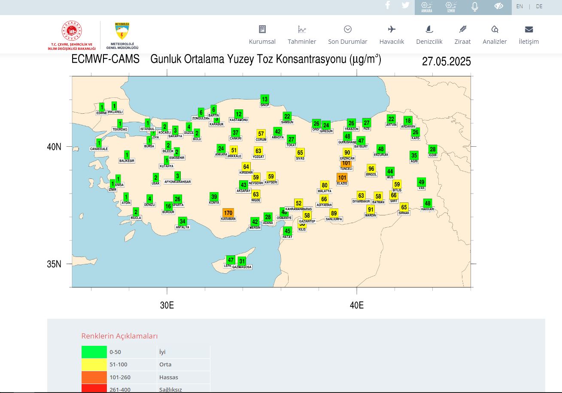
Task: Click the Gazimağusa 31 marker
Action: point(242,261)
